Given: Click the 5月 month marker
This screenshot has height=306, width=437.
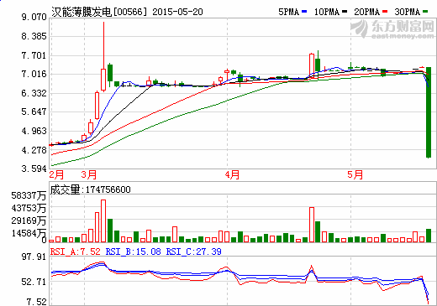Looking at the screenshot, I should 355,175.
